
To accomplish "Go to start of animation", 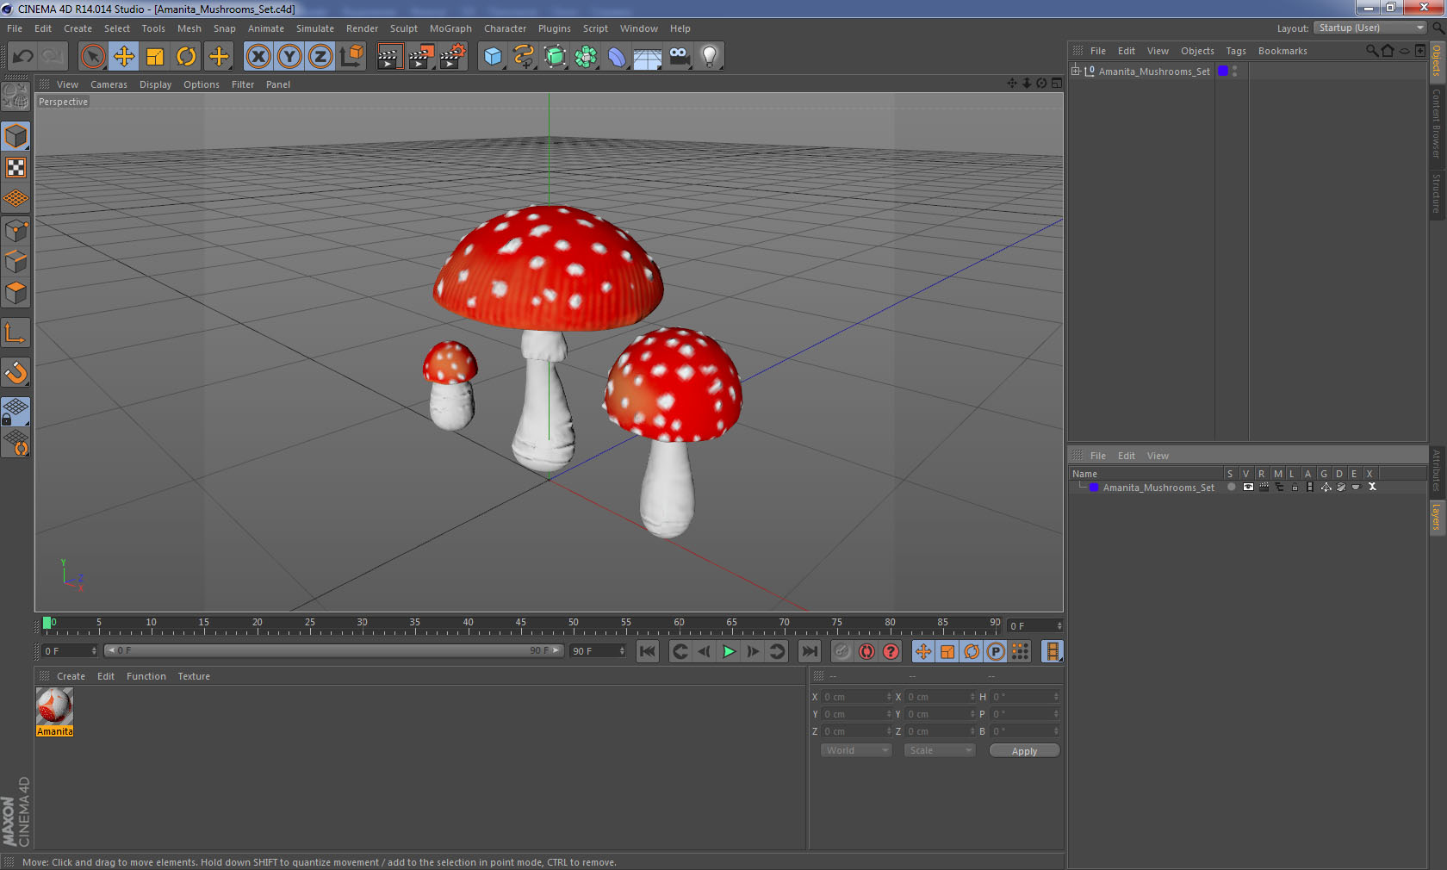I will click(648, 651).
